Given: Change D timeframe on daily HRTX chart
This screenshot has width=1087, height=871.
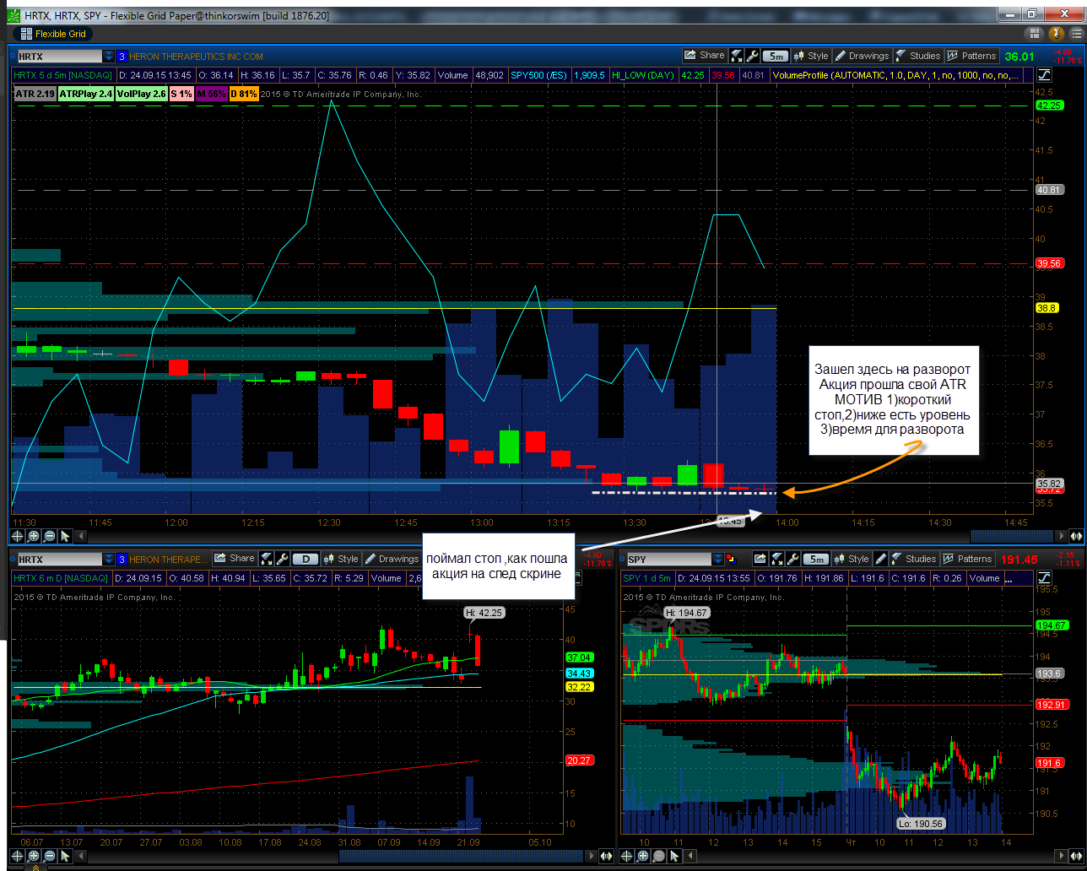Looking at the screenshot, I should (306, 559).
